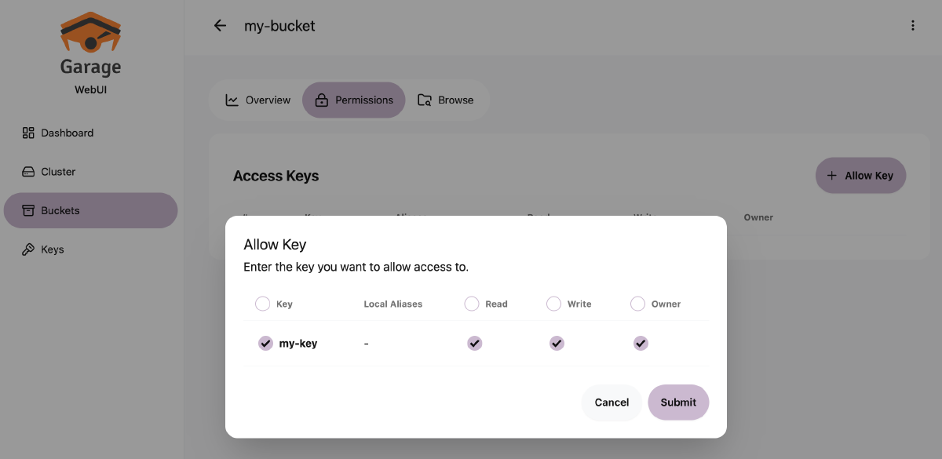Open the three-dot more options menu
Viewport: 942px width, 459px height.
pyautogui.click(x=912, y=26)
